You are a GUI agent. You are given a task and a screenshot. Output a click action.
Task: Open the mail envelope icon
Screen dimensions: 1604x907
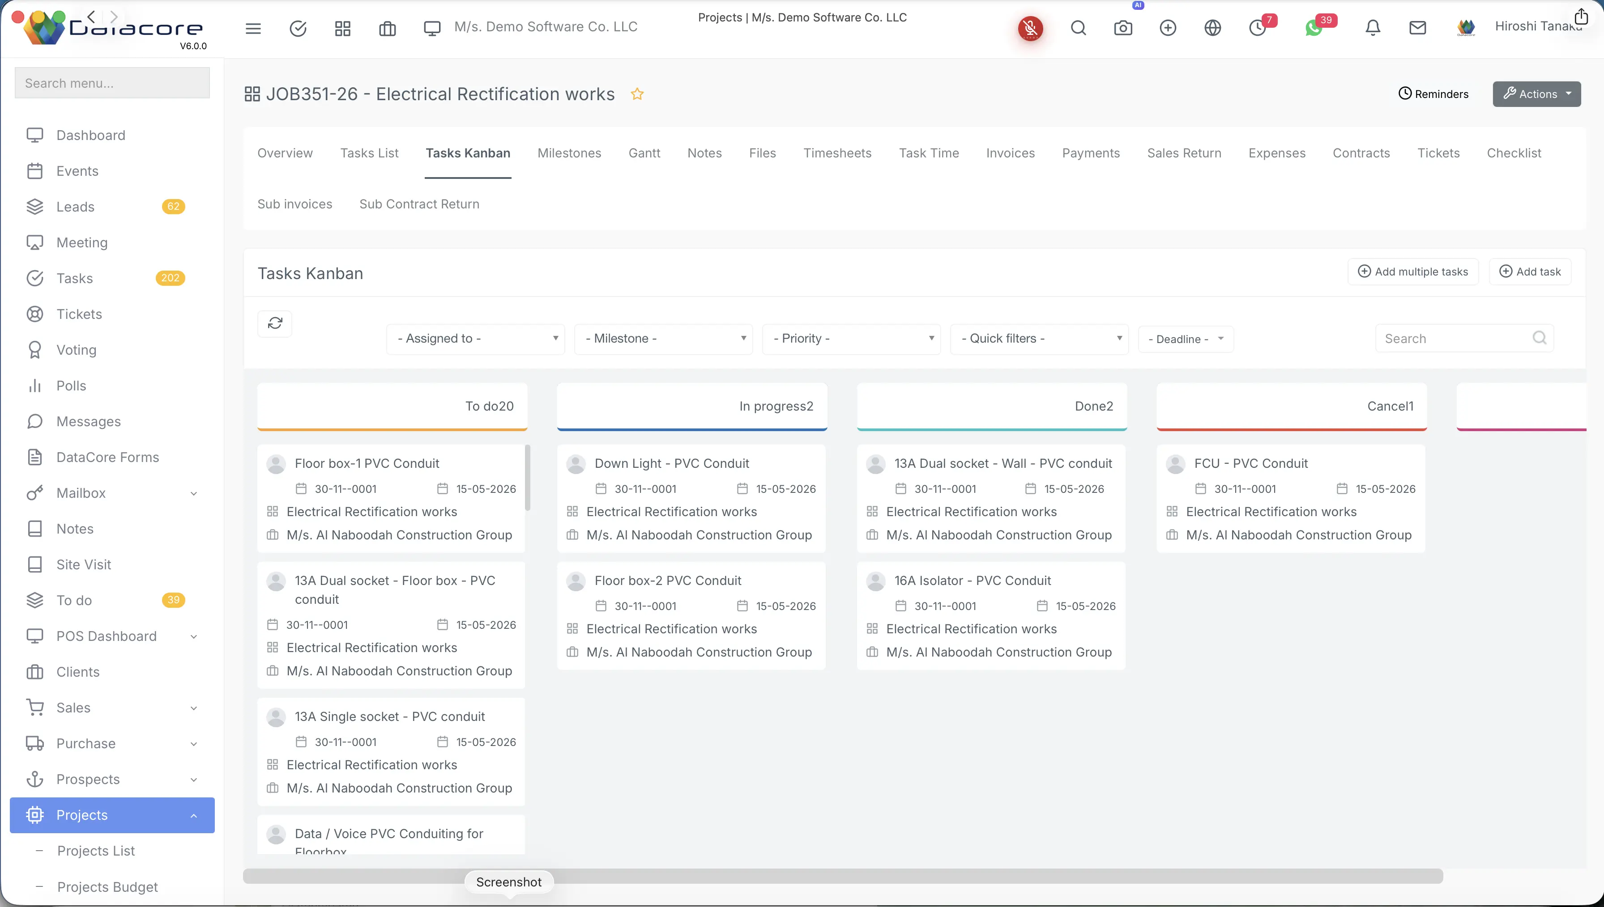(1418, 28)
